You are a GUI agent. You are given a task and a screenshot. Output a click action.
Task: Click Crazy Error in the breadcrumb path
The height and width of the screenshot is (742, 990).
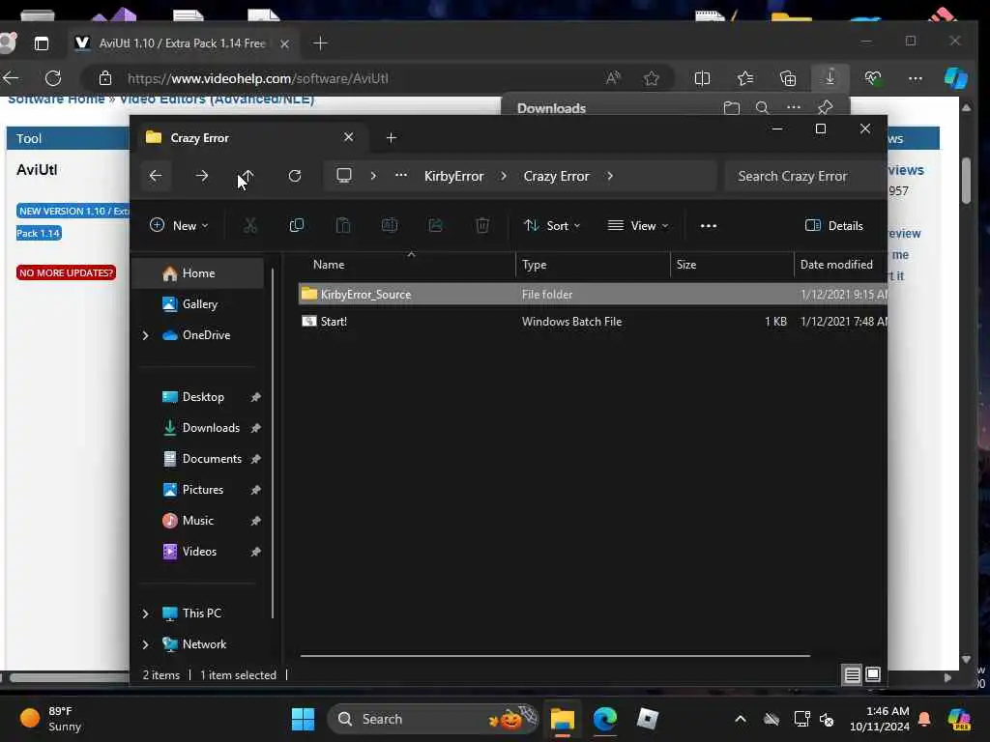[x=556, y=176]
